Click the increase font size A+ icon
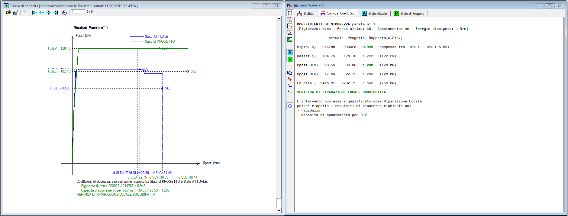Screen dimensions: 568x216 click(290, 79)
